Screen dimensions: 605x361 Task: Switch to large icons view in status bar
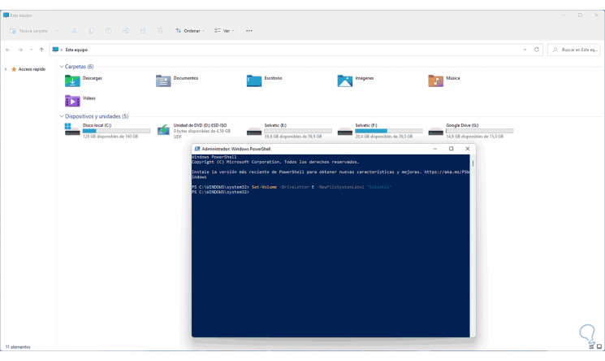point(599,346)
